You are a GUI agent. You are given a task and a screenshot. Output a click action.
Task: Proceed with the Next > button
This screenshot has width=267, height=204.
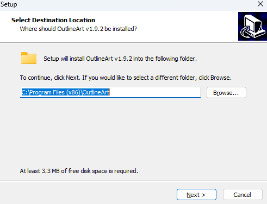point(196,195)
